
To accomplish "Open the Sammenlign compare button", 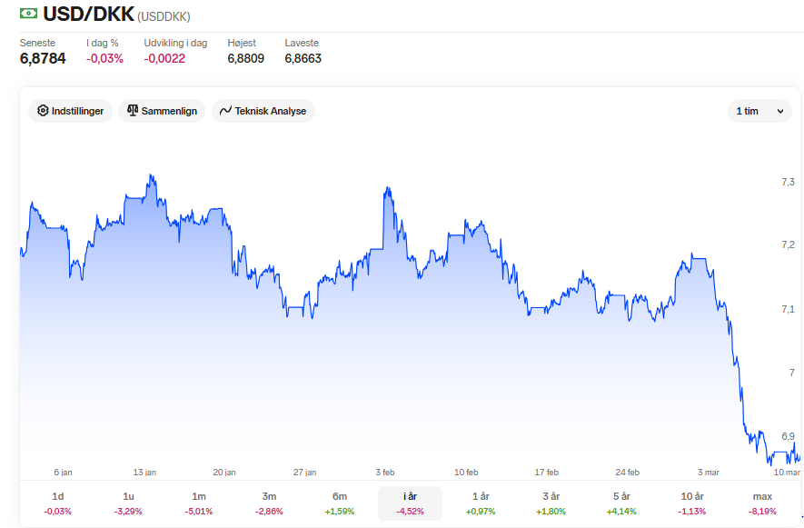I will [x=162, y=111].
